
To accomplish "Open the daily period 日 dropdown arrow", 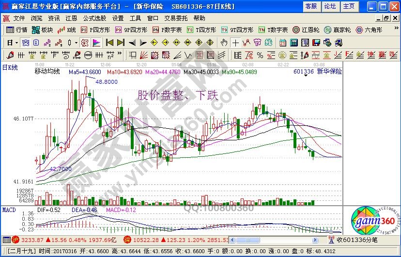I will pyautogui.click(x=16, y=43).
